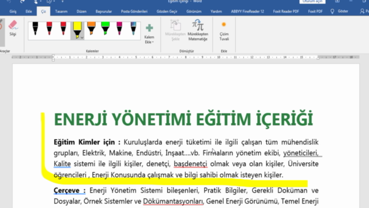Select the Silgi eraser tool
This screenshot has width=369, height=208.
tap(13, 28)
